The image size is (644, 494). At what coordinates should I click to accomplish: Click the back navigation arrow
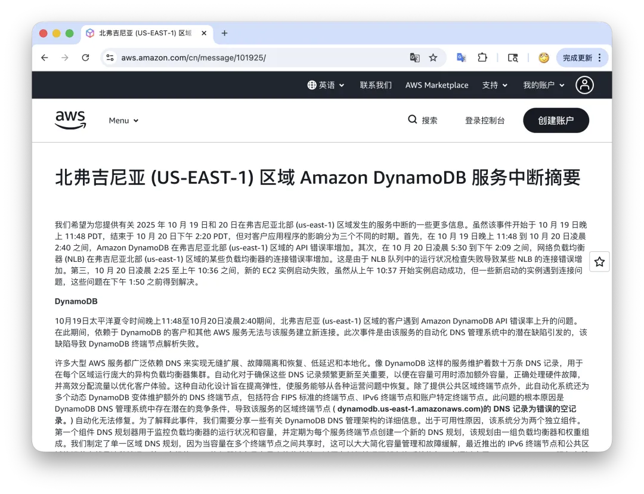[45, 57]
